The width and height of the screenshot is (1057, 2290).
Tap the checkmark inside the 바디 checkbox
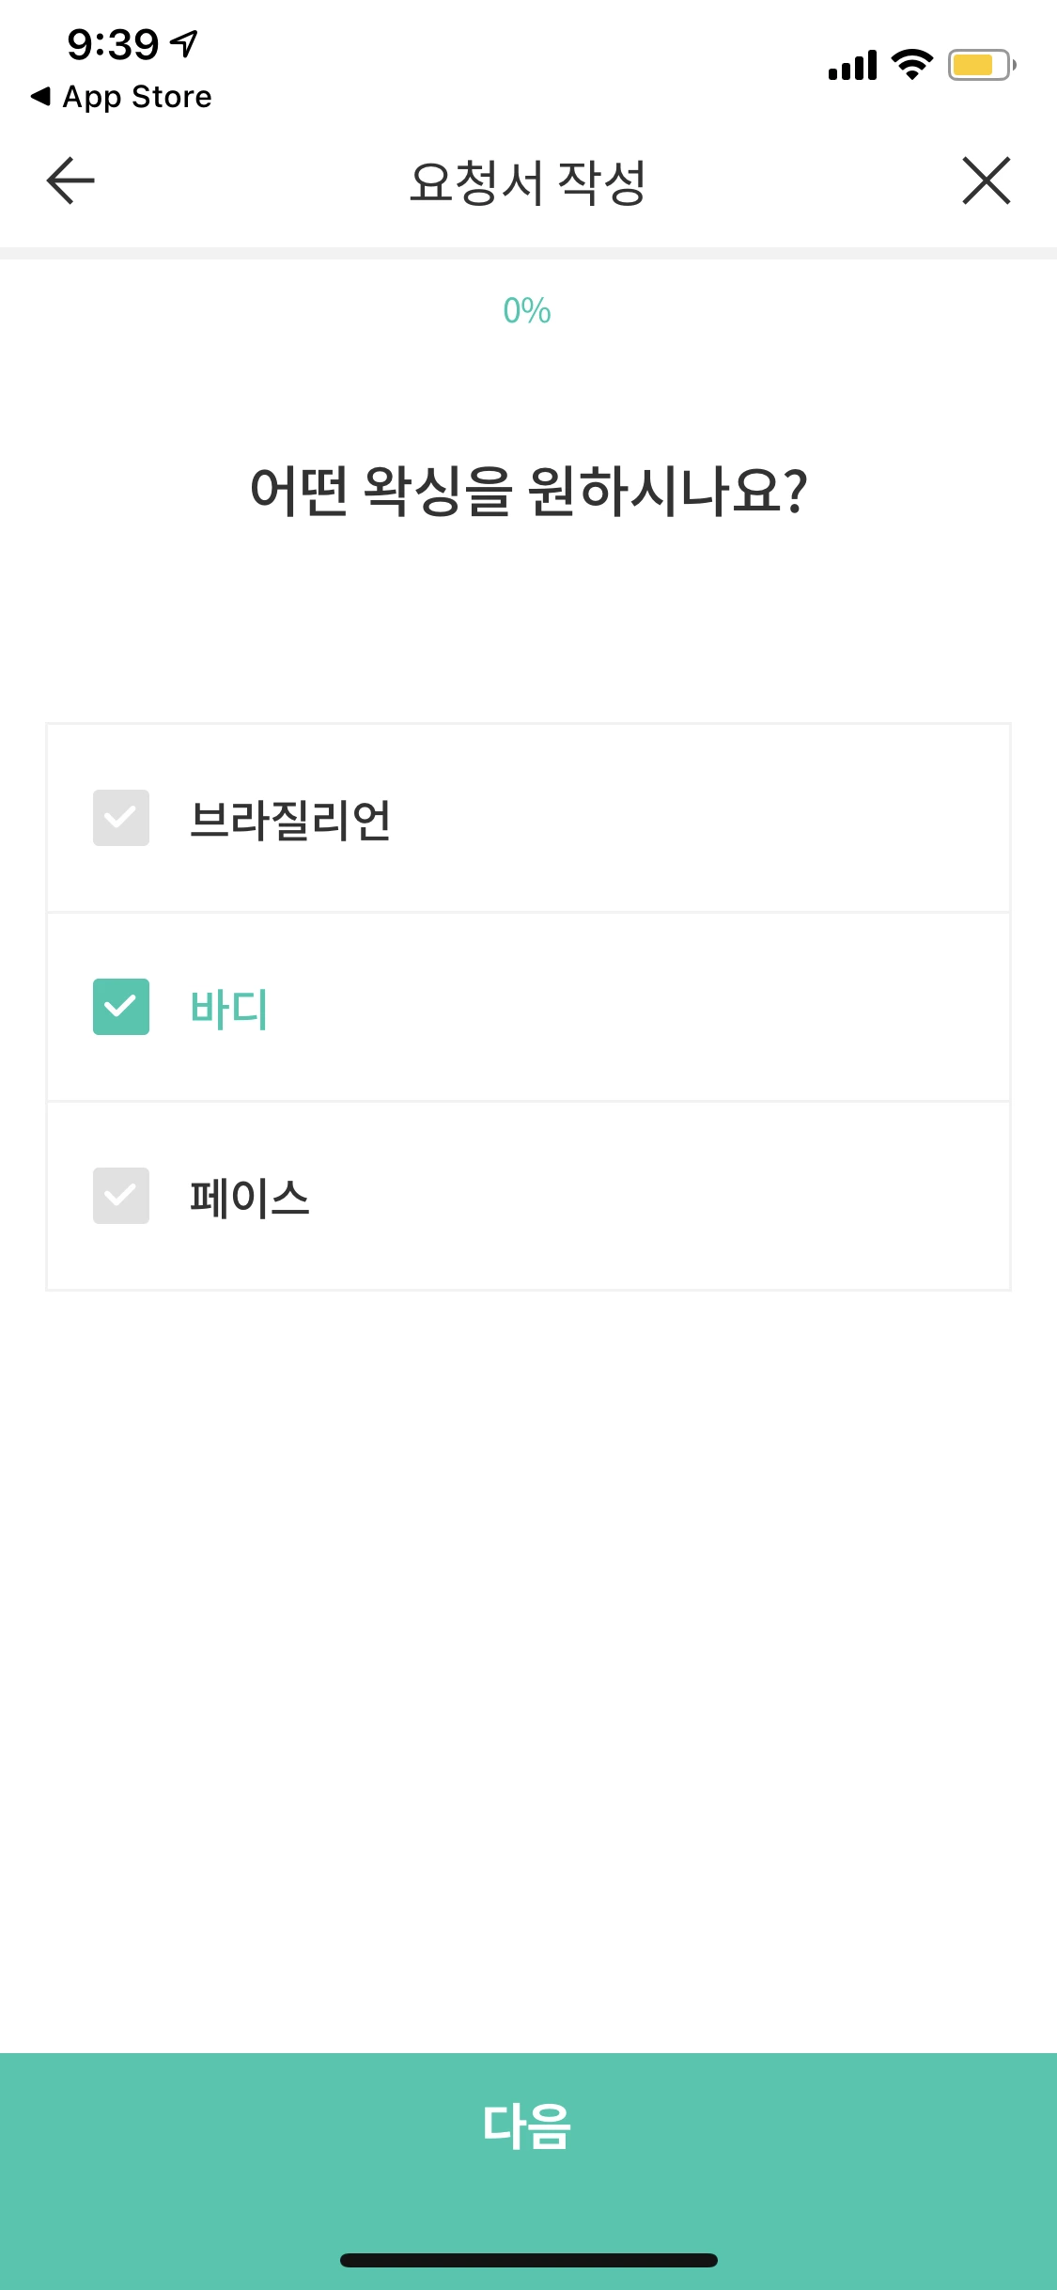[120, 1008]
